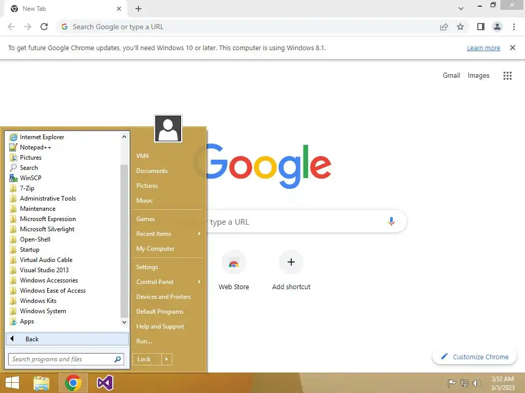
Task: Click the share page icon in the address bar
Action: [444, 27]
